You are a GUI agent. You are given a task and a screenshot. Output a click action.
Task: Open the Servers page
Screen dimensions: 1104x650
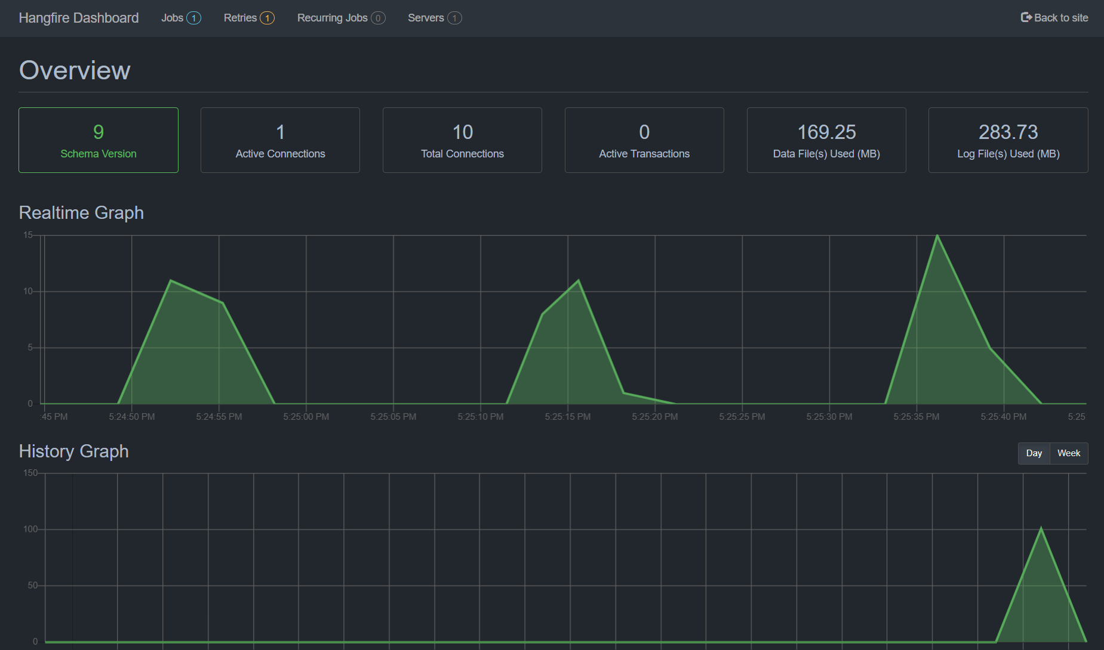(425, 18)
